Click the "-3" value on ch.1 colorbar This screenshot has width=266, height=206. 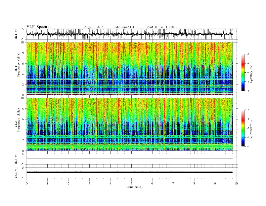(x=248, y=54)
